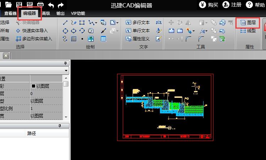
Task: Select the Polyline drawing tool
Action: 92,23
